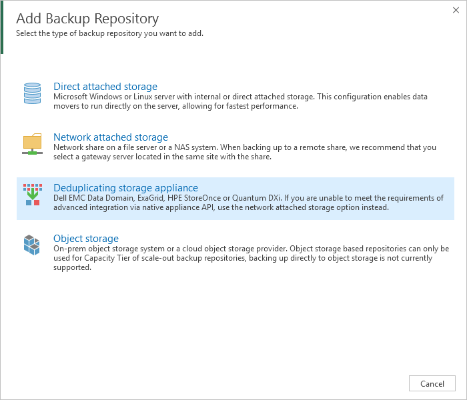
Task: Click the 'NAS system' words in the network description
Action: click(x=196, y=147)
